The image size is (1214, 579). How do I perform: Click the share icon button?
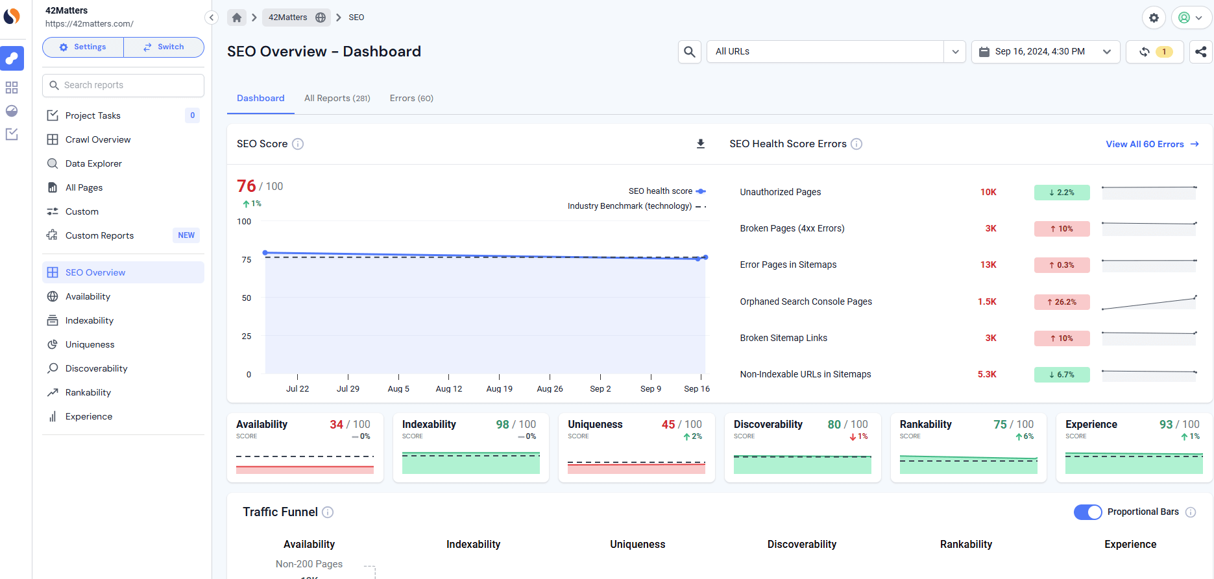click(1201, 52)
